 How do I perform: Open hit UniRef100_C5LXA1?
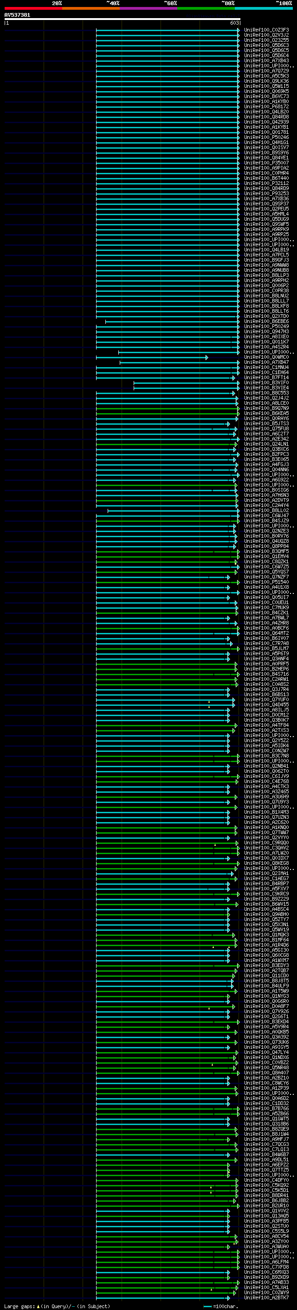pyautogui.click(x=266, y=1287)
